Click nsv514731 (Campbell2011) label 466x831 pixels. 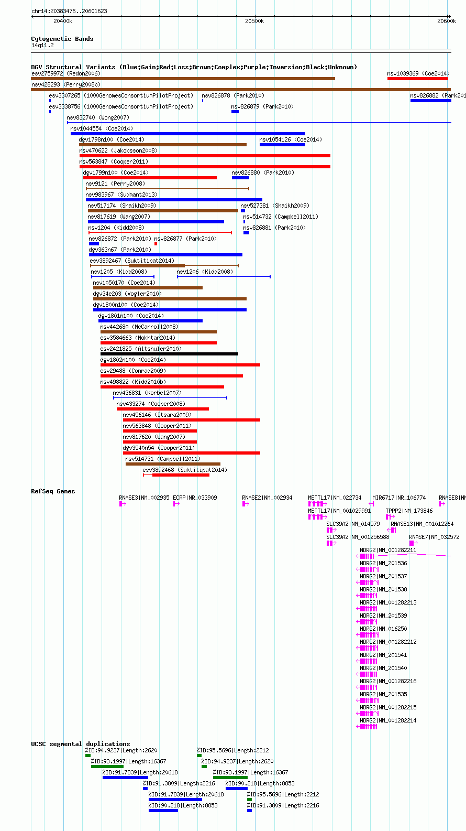coord(163,459)
